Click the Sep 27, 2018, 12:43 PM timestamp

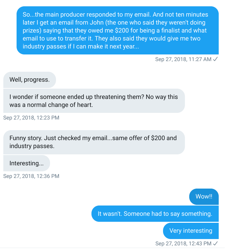(183, 243)
